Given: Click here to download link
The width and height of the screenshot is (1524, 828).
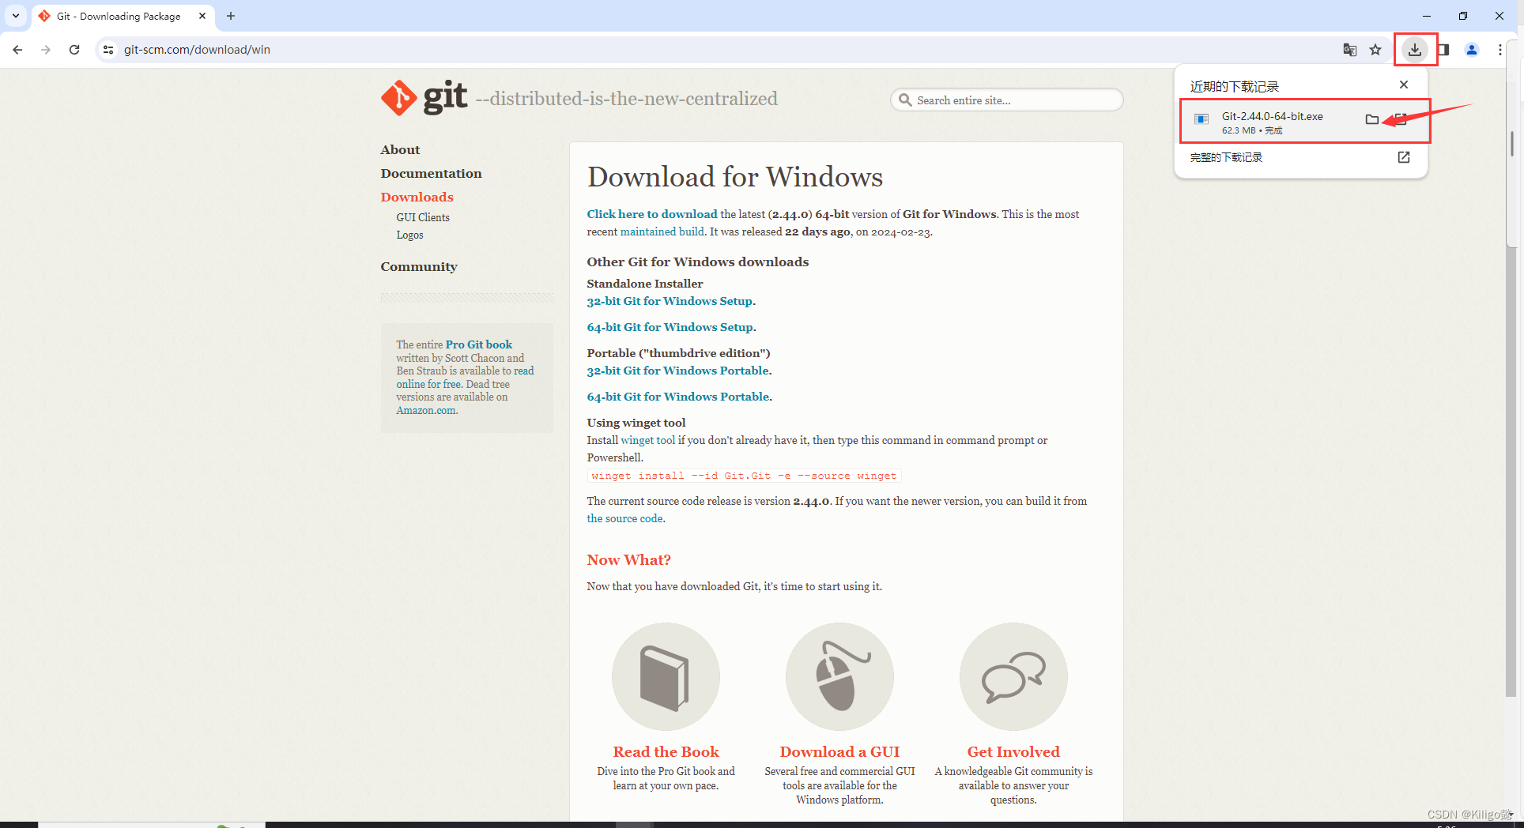Looking at the screenshot, I should tap(652, 214).
